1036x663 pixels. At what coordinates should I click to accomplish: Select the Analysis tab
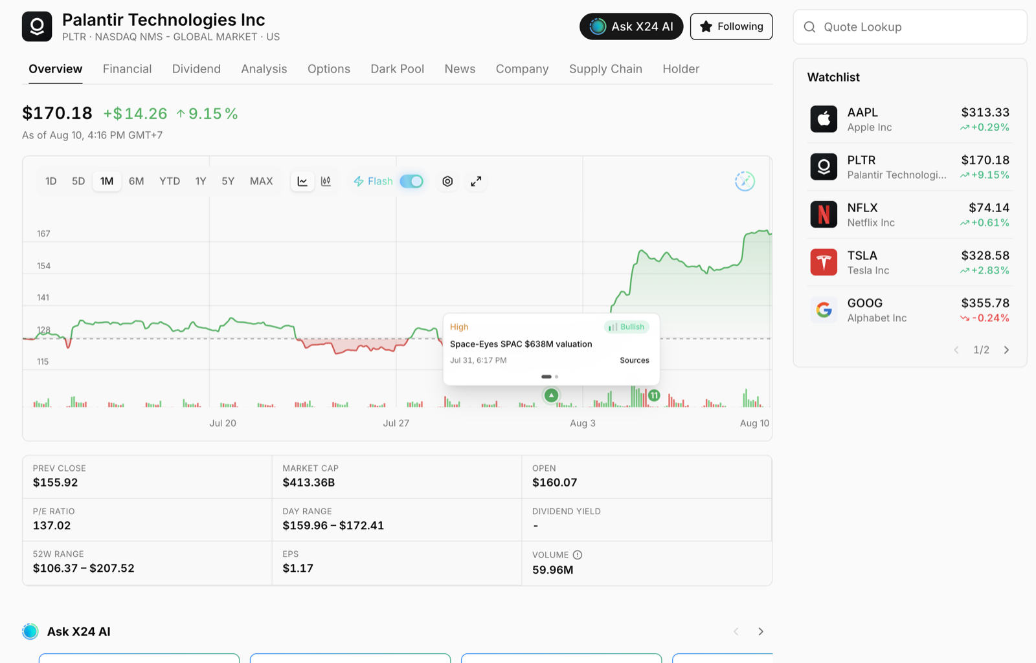coord(264,69)
